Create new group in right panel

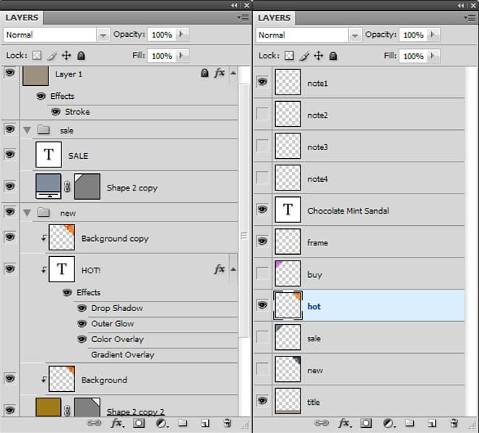coord(410,423)
